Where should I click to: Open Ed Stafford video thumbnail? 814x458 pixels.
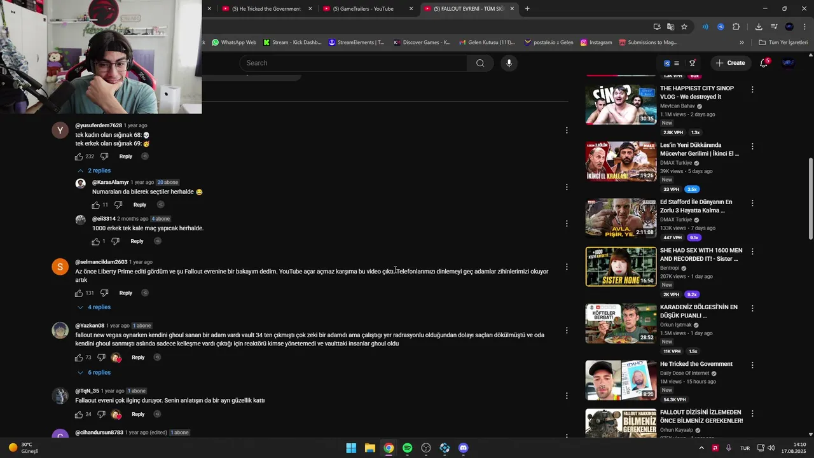pyautogui.click(x=621, y=219)
